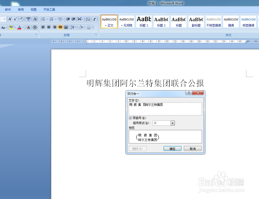Viewport: 259px width, 199px height.
Task: Expand borders dropdown arrow
Action: pos(92,27)
